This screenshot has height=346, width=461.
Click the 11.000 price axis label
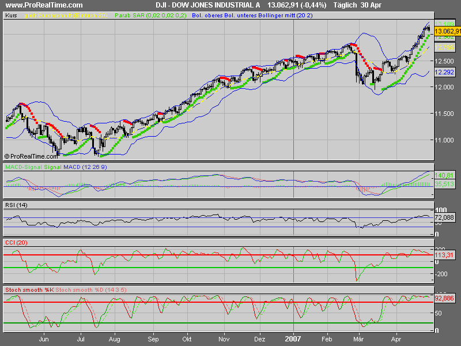pyautogui.click(x=444, y=140)
